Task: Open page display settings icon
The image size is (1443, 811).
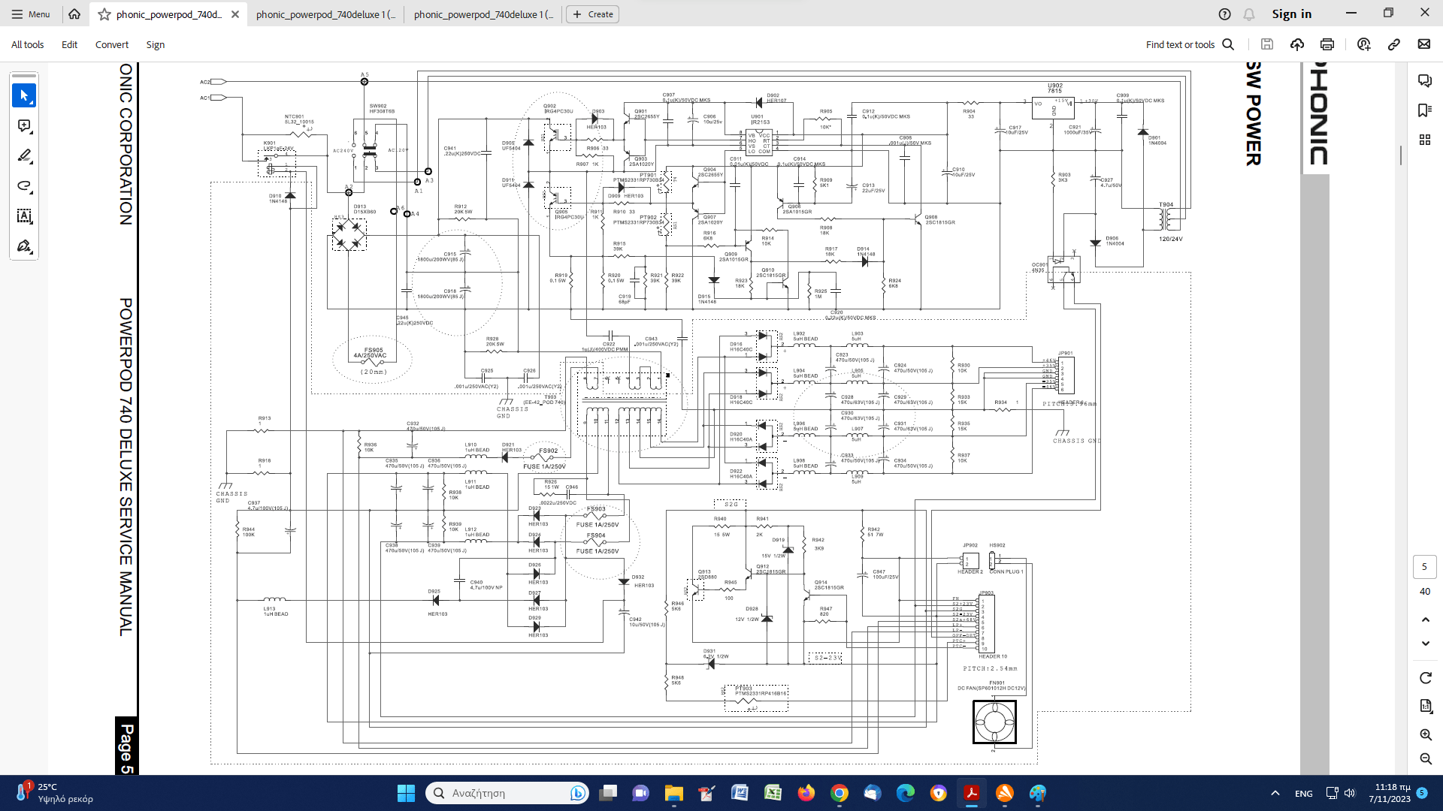Action: (1425, 706)
